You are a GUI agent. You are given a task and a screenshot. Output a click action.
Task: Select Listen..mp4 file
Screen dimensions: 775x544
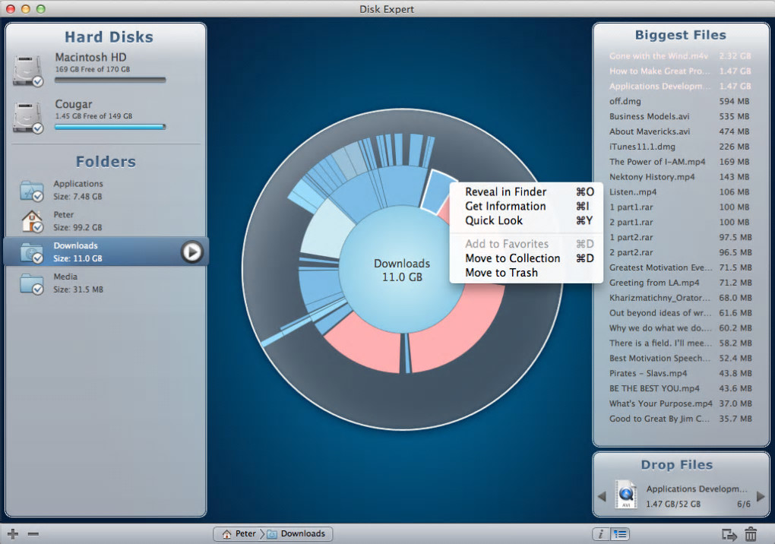coord(680,192)
